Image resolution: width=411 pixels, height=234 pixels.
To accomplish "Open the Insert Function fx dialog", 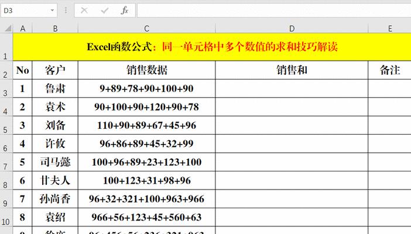I will (125, 11).
